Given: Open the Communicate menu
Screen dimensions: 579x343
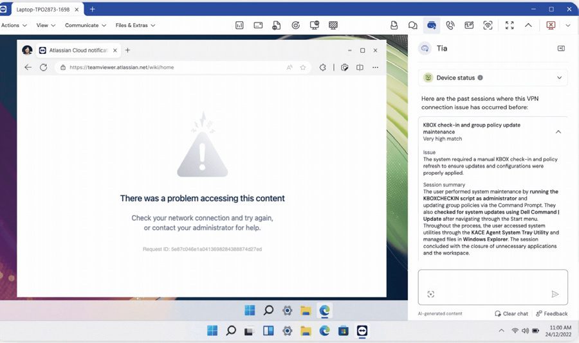Looking at the screenshot, I should click(86, 26).
